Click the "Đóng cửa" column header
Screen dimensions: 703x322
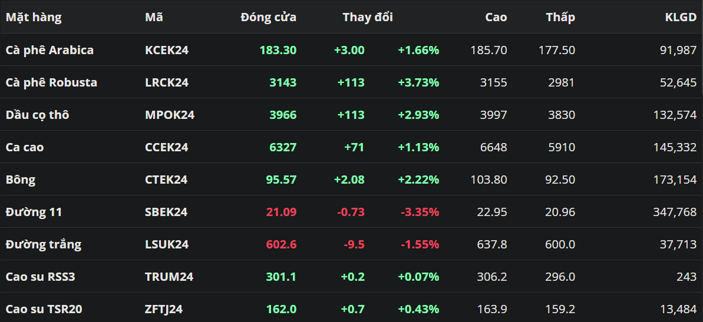pyautogui.click(x=268, y=17)
